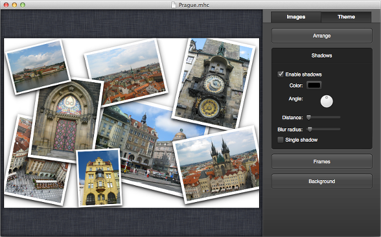Click the shadow Angle dial knob
Screen dimensions: 381x237
point(327,101)
